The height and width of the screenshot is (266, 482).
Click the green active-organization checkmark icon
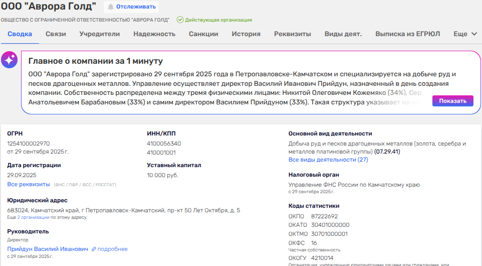[180, 20]
